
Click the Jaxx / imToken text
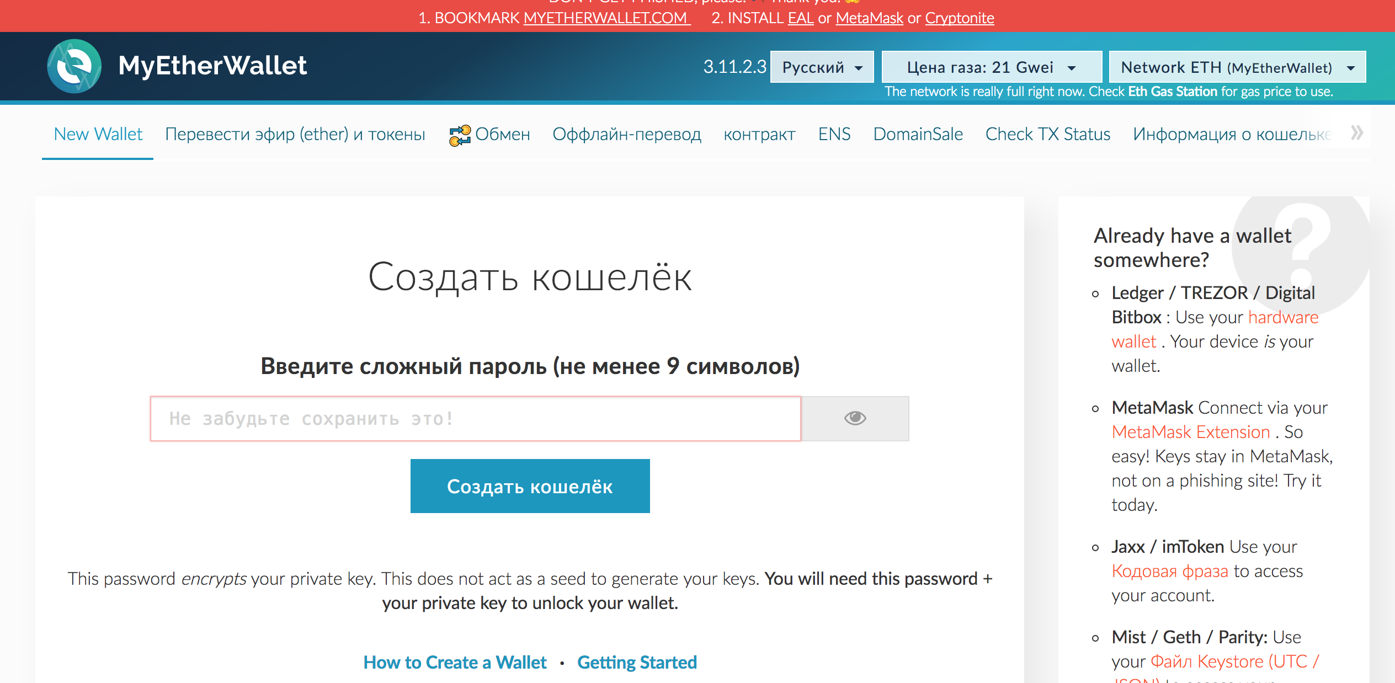(x=1168, y=547)
